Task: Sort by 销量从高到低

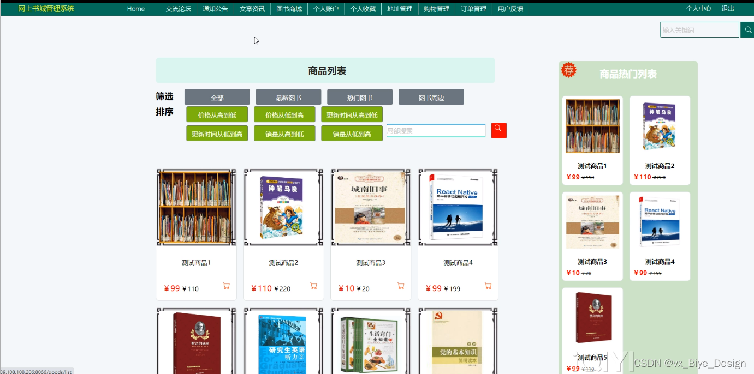Action: pos(284,134)
